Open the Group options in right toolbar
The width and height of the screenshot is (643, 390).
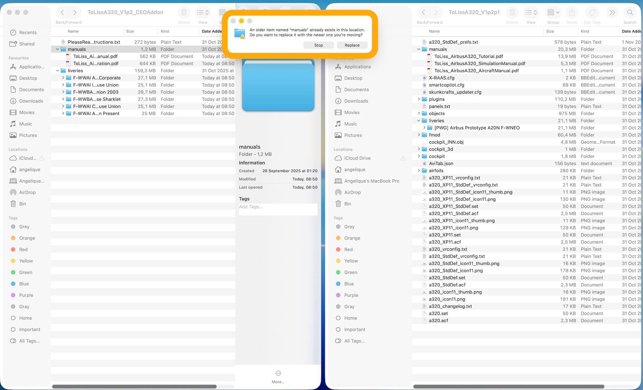tap(553, 13)
